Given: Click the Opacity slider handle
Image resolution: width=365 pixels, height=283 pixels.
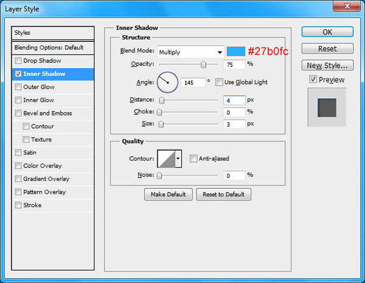Looking at the screenshot, I should click(203, 64).
